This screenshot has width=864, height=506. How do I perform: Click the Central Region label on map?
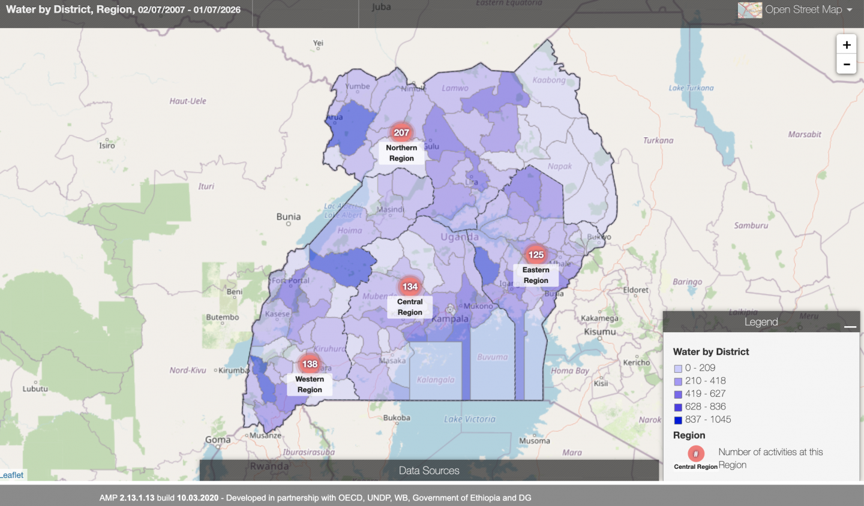point(410,307)
